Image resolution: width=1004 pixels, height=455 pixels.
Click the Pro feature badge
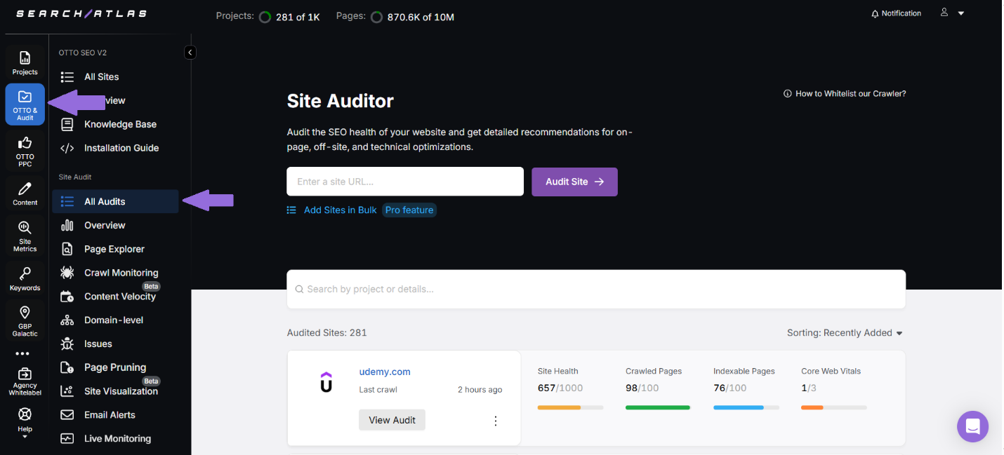(409, 210)
